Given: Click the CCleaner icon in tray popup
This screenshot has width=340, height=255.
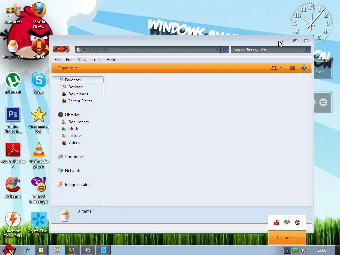Looking at the screenshot, I should pos(297,222).
